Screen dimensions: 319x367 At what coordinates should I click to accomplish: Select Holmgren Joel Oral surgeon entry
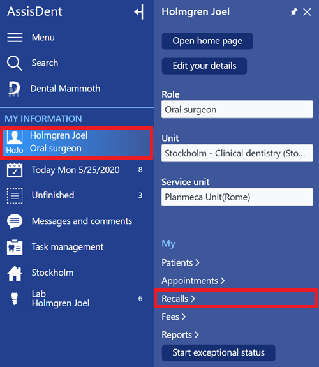(77, 142)
